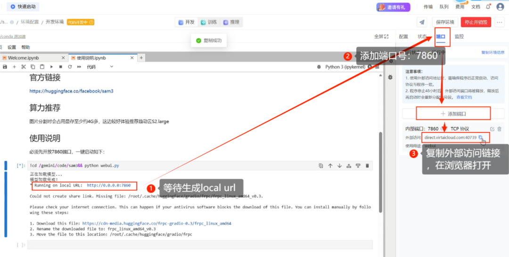The image size is (509, 257).
Task: Open the 查看文档 link in the notes
Action: [x=464, y=97]
